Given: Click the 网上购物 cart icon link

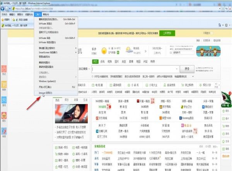Looking at the screenshot, I should [187, 85].
